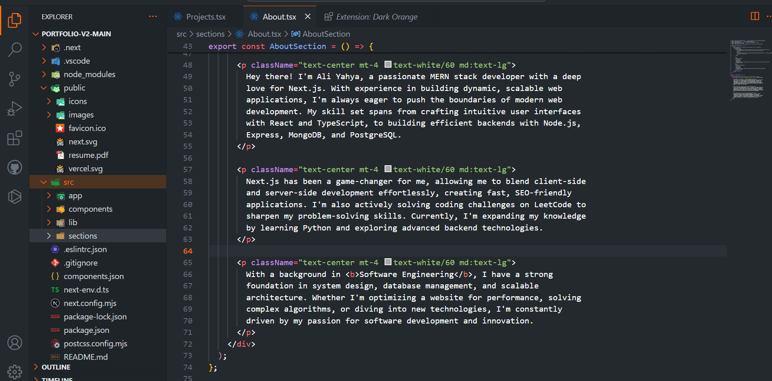Click the AboutSection symbol icon in breadcrumb
The height and width of the screenshot is (381, 772).
296,34
